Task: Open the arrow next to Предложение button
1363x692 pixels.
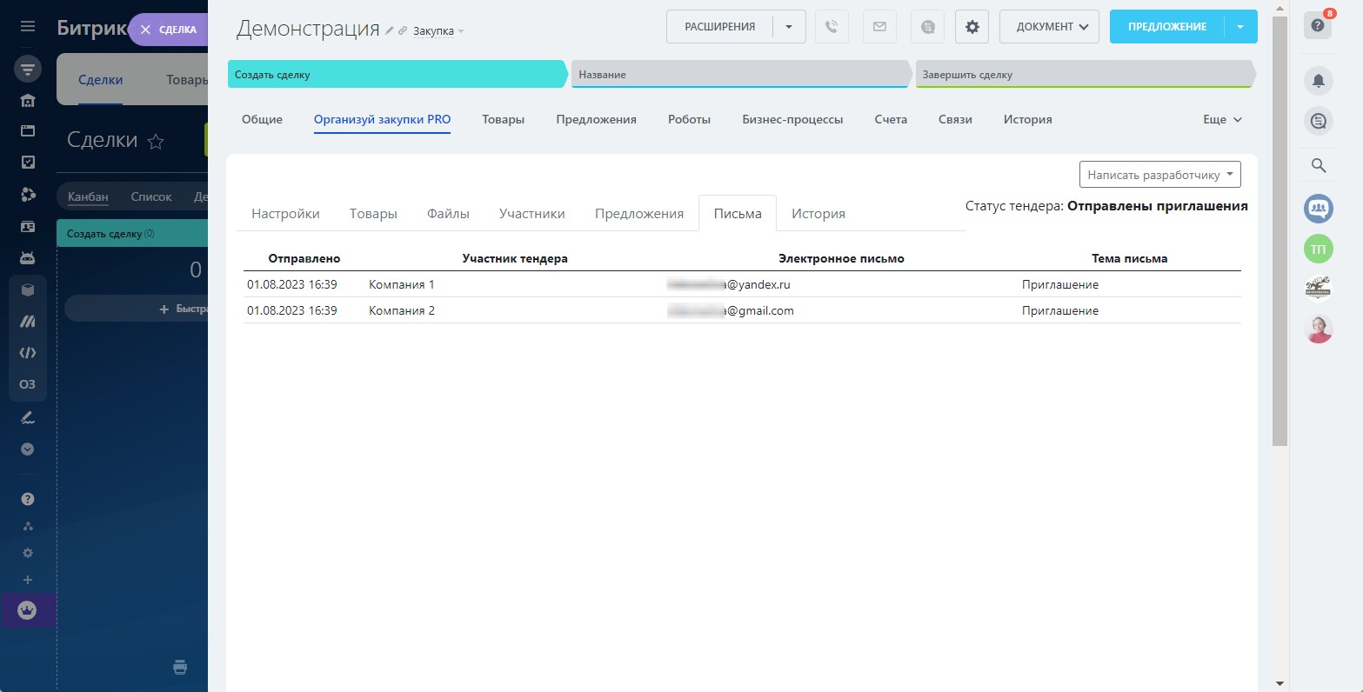Action: click(x=1239, y=27)
